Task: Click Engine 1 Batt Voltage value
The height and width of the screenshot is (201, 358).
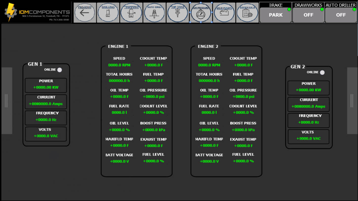Action: pos(119,161)
